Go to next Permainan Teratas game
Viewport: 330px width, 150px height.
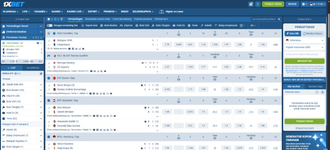[x=41, y=37]
